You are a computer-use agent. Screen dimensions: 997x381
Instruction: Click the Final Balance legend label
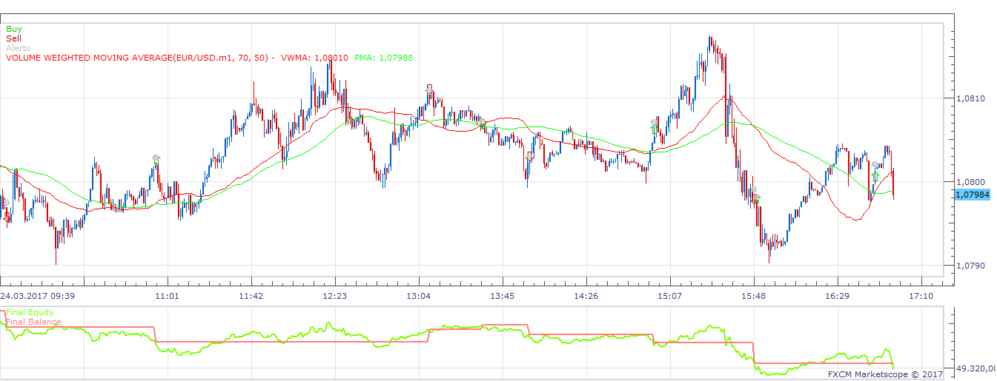coord(33,323)
